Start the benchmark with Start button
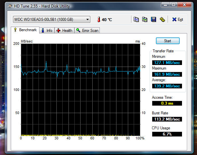197x155 pixels. pyautogui.click(x=168, y=41)
